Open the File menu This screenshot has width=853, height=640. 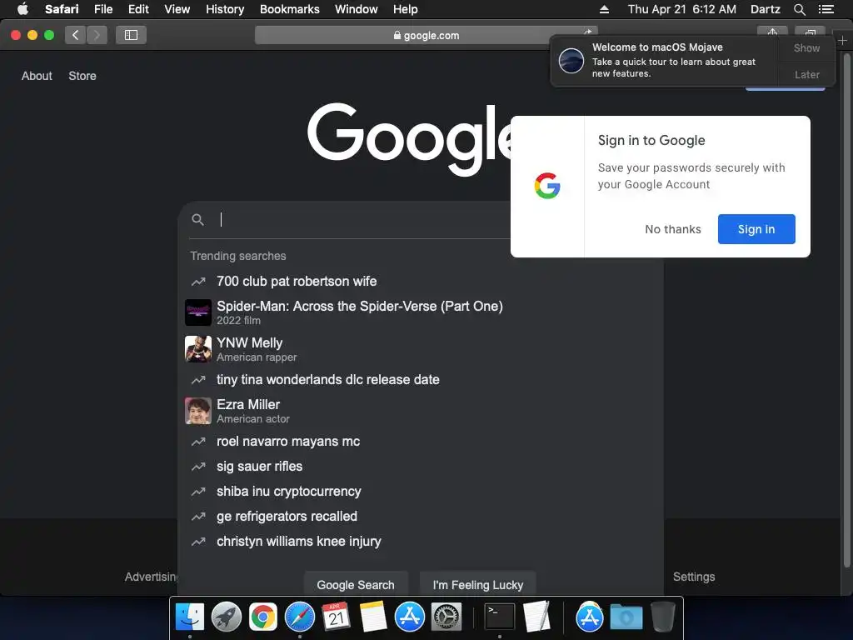tap(102, 9)
